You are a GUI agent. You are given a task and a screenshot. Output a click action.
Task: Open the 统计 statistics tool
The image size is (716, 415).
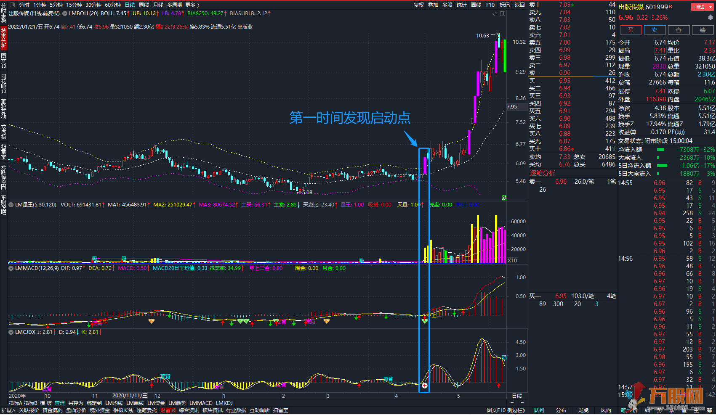pos(462,5)
